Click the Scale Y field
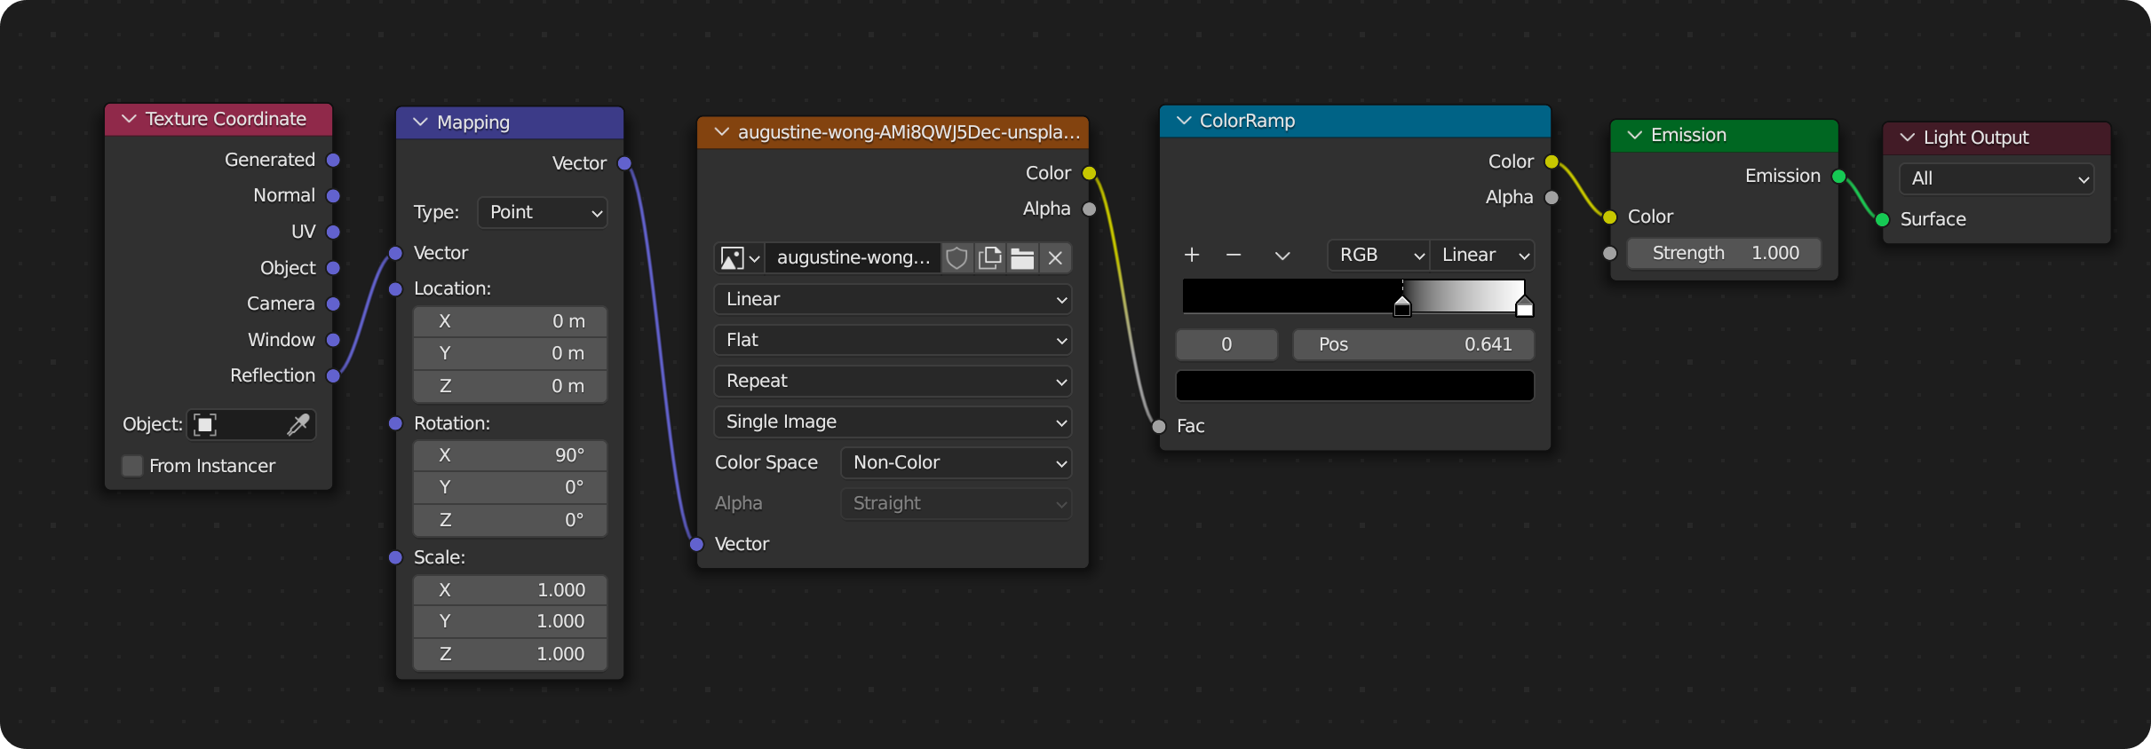 (x=510, y=621)
